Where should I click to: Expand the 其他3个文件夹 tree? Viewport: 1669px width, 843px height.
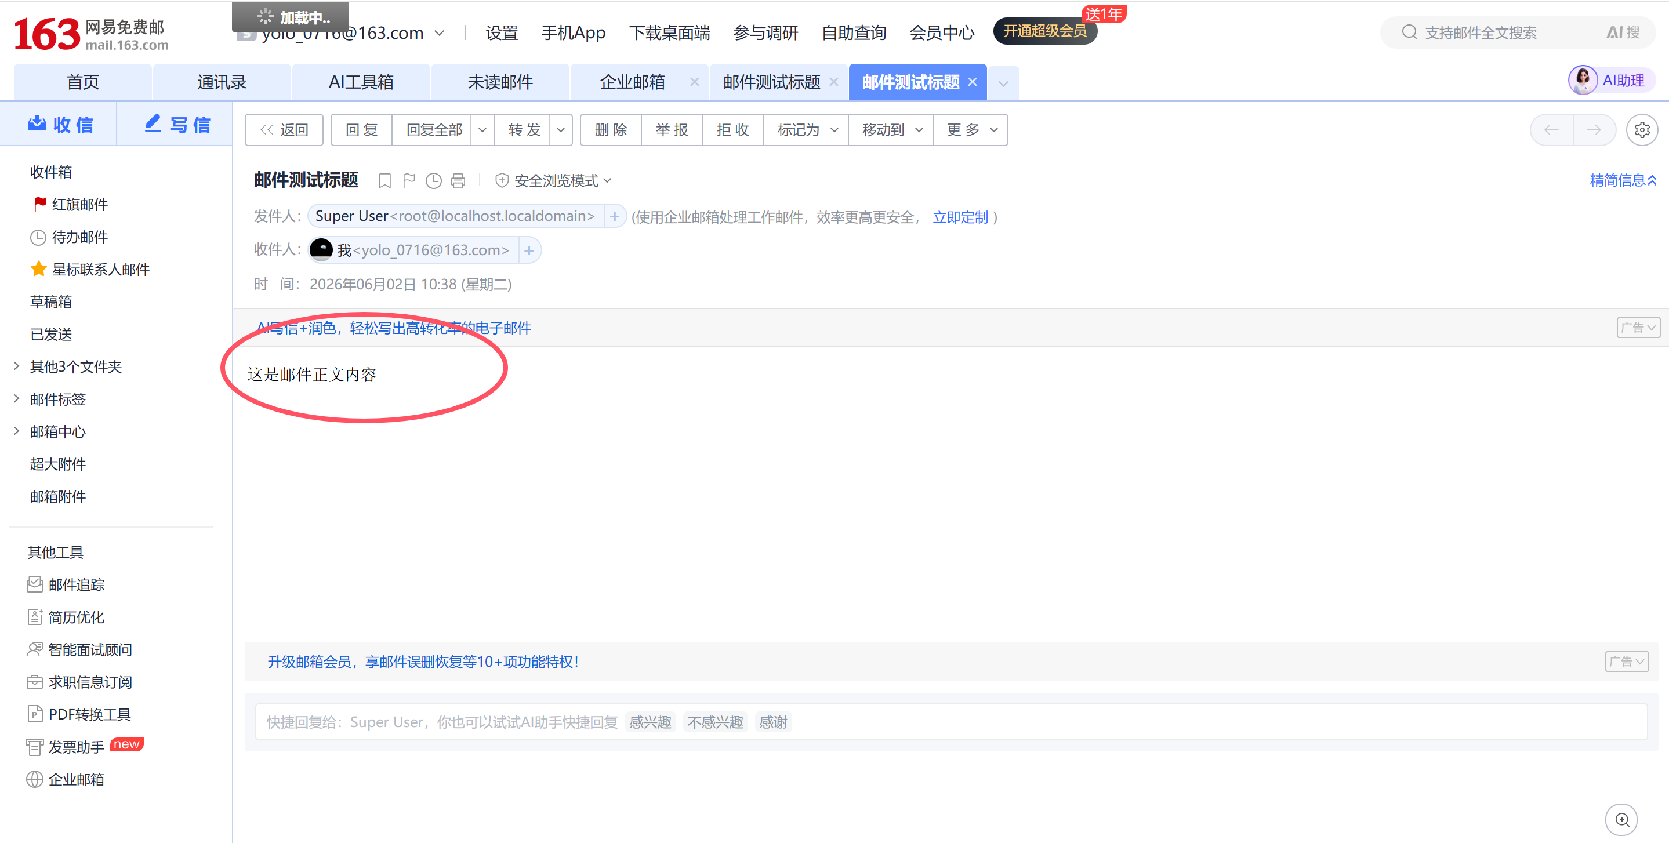pos(16,366)
